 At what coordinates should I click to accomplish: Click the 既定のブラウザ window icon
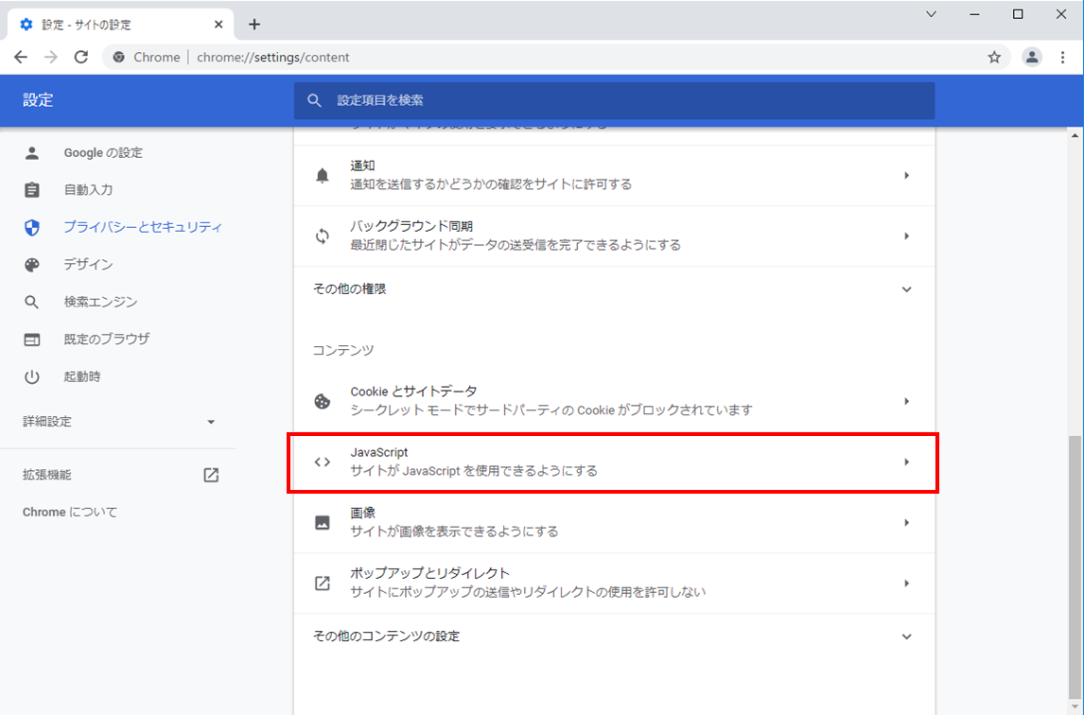click(x=32, y=340)
